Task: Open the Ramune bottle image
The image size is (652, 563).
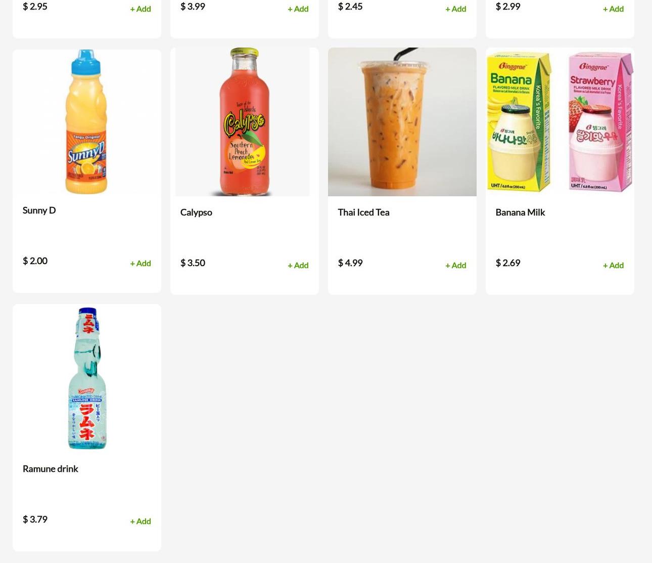Action: (x=87, y=378)
